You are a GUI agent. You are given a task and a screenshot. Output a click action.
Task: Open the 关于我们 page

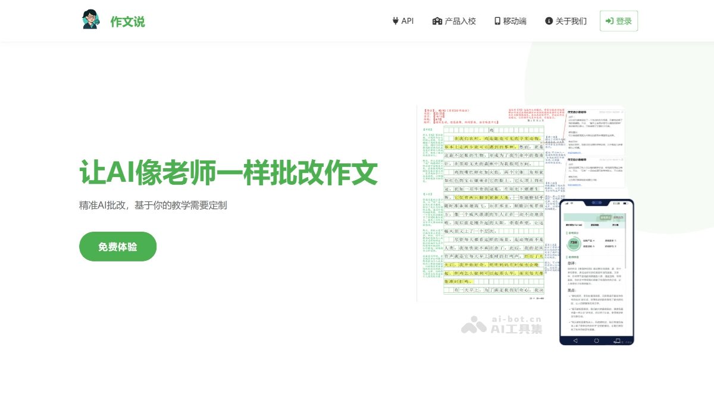pyautogui.click(x=571, y=21)
